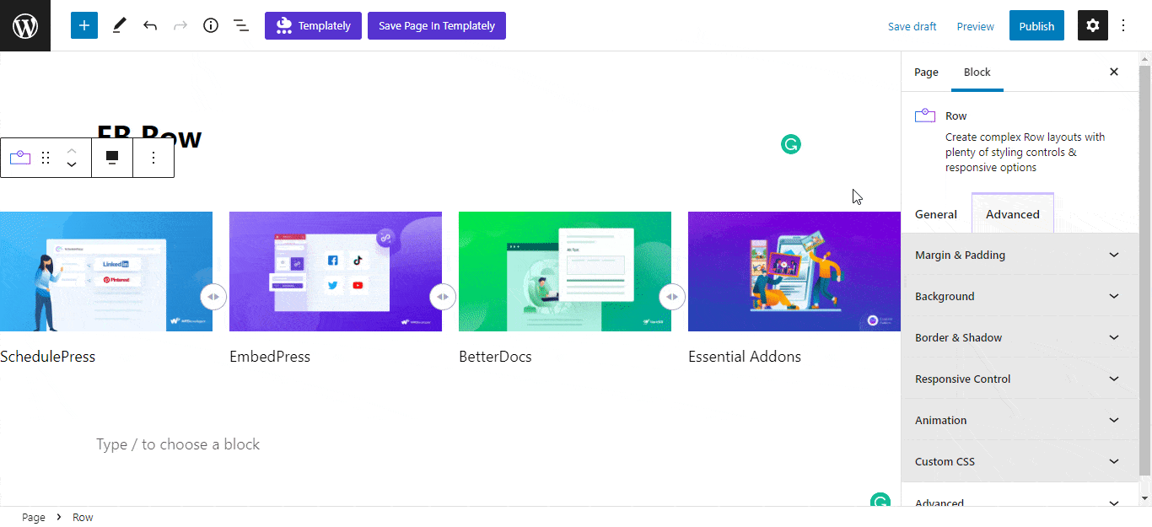Open block toolbar more options menu
The height and width of the screenshot is (527, 1152).
(153, 158)
